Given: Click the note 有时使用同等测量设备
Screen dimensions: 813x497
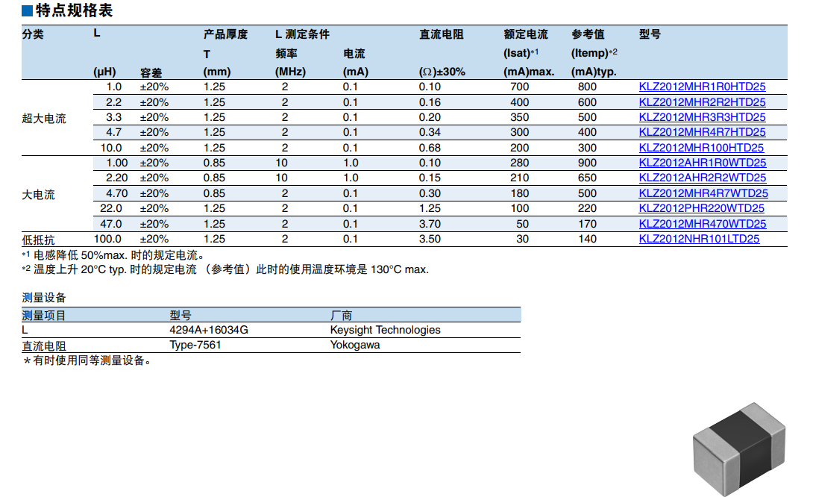Looking at the screenshot, I should tap(87, 360).
